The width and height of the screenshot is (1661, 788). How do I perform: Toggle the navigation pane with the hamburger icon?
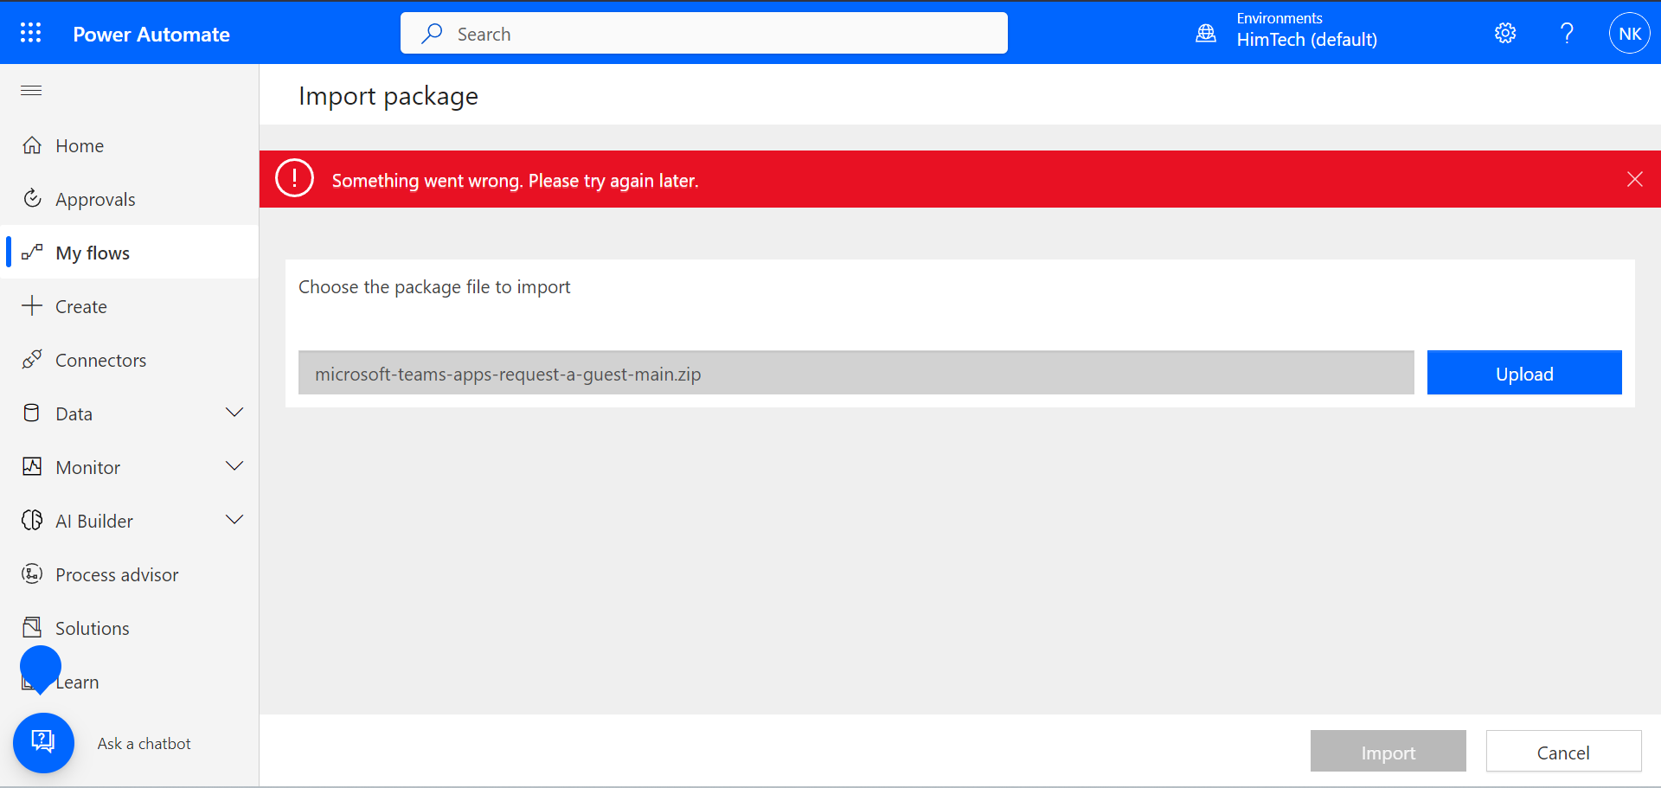point(30,89)
